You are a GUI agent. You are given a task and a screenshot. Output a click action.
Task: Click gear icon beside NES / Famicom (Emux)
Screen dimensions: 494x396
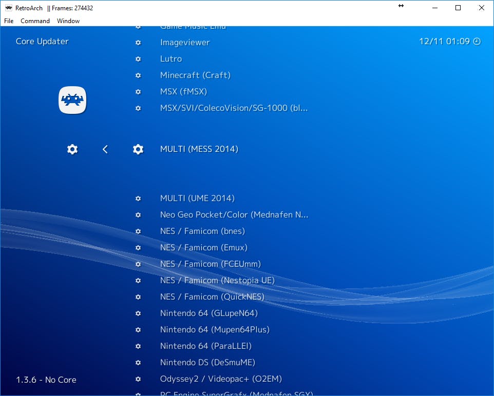[x=138, y=247]
